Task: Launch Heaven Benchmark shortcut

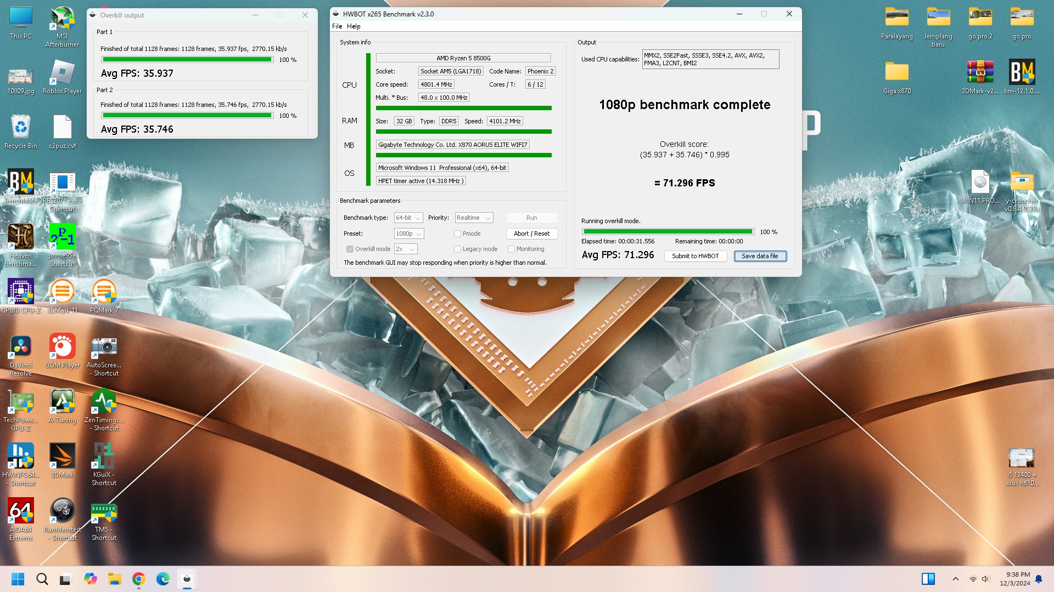Action: coord(20,246)
